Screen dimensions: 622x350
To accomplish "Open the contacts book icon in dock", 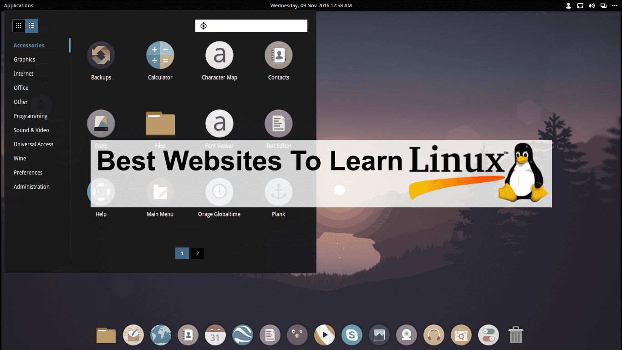I will tap(188, 335).
